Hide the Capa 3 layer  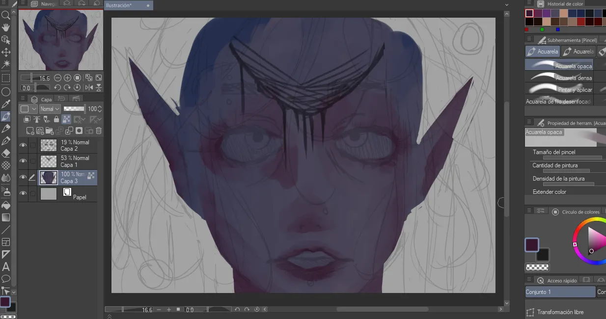(x=23, y=177)
